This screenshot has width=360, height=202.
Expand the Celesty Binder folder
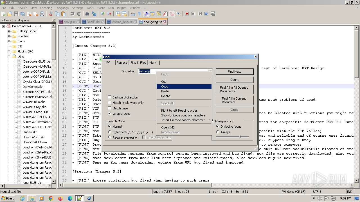pos(9,31)
